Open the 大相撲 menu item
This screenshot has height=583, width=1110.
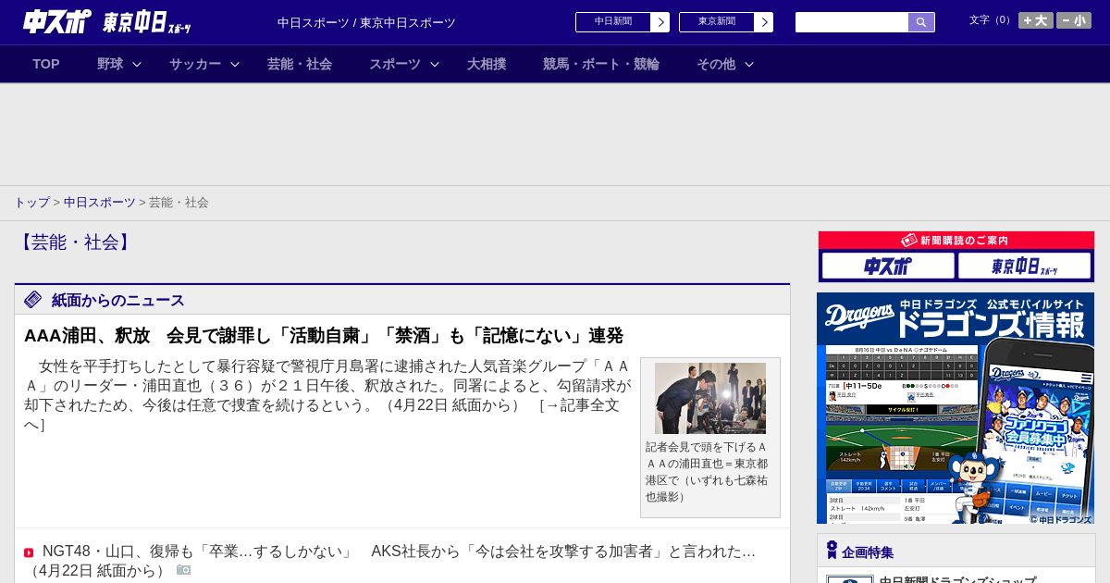[x=487, y=64]
